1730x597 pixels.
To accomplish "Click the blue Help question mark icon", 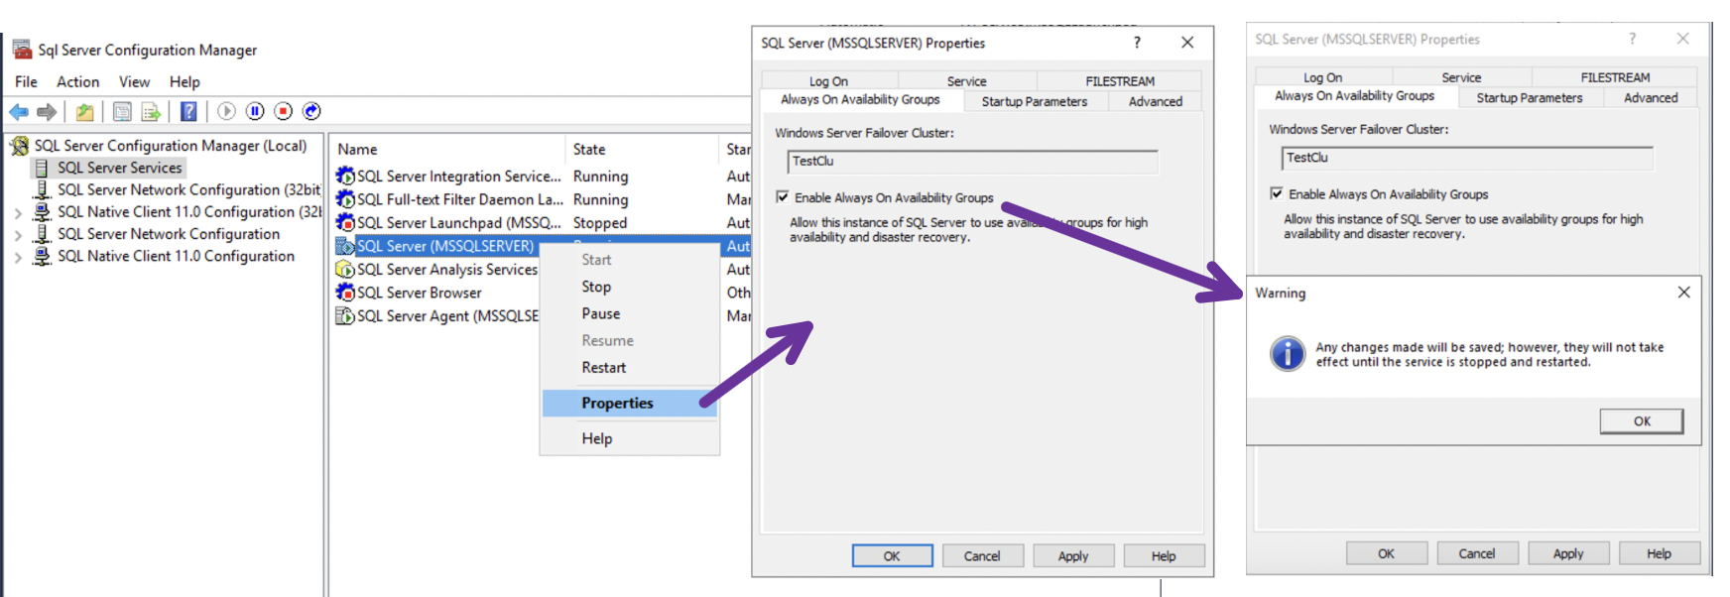I will [x=188, y=112].
